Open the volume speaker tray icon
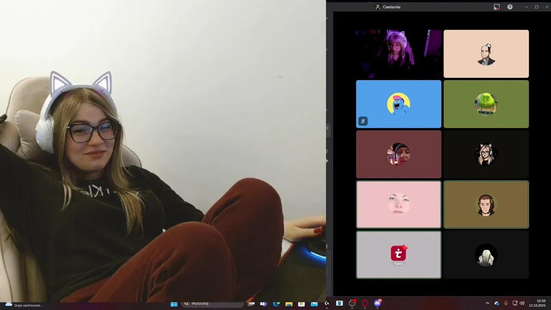This screenshot has width=551, height=310. pos(522,303)
